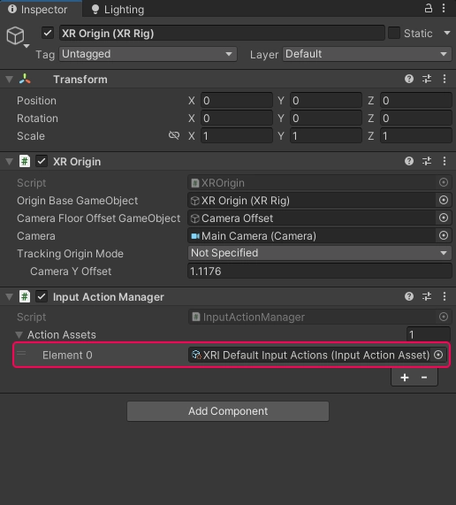The height and width of the screenshot is (505, 456).
Task: Open Input Action Manager help reference
Action: pyautogui.click(x=409, y=296)
